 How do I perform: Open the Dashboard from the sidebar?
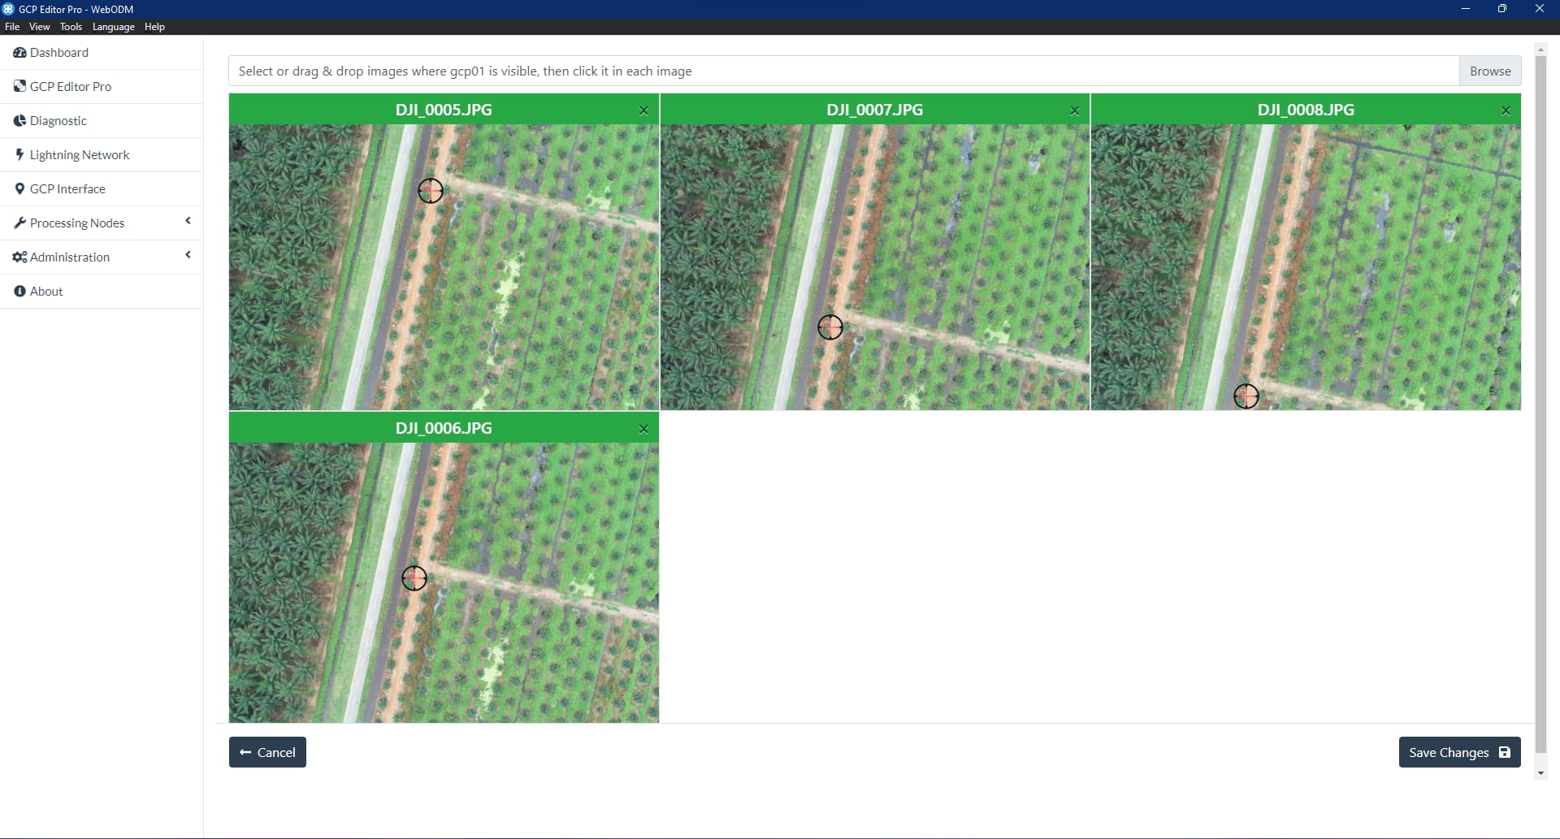(x=58, y=52)
